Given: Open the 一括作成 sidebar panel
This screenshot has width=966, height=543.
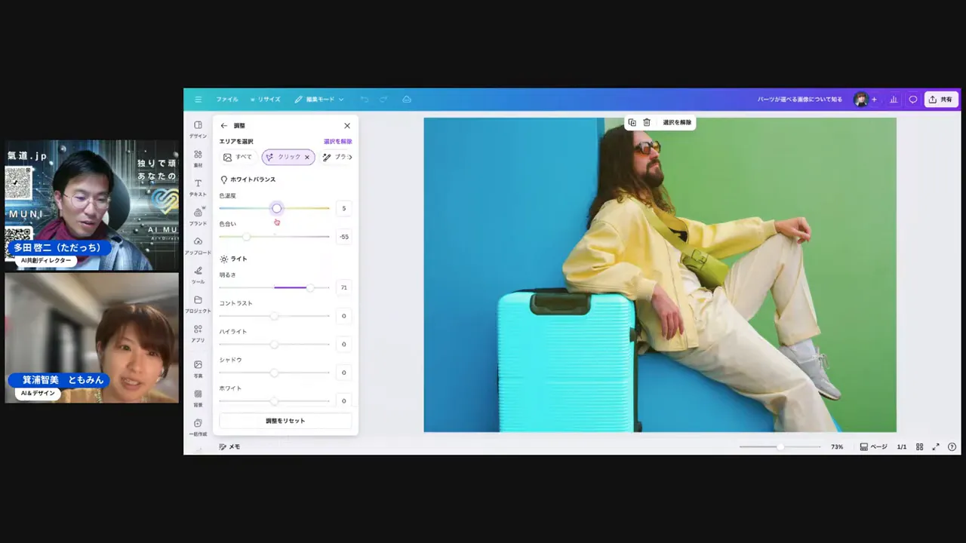Looking at the screenshot, I should coord(198,427).
